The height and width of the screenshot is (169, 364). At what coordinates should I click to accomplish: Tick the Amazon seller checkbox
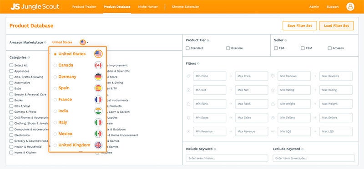point(329,48)
